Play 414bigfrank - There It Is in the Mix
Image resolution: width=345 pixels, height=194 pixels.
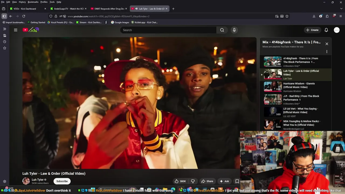[x=296, y=62]
